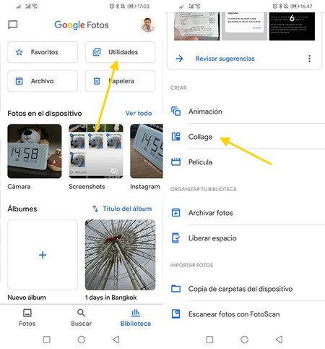Click the Animación stacked frames icon
325x349 pixels.
[175, 112]
